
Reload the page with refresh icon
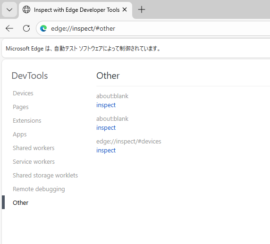pyautogui.click(x=26, y=28)
